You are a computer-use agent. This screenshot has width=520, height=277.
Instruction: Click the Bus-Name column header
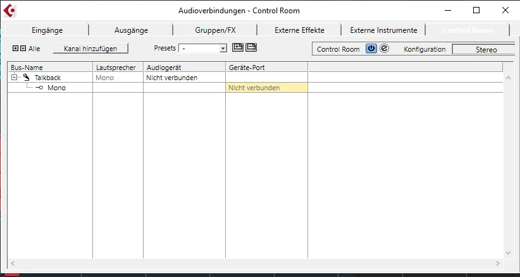[50, 68]
